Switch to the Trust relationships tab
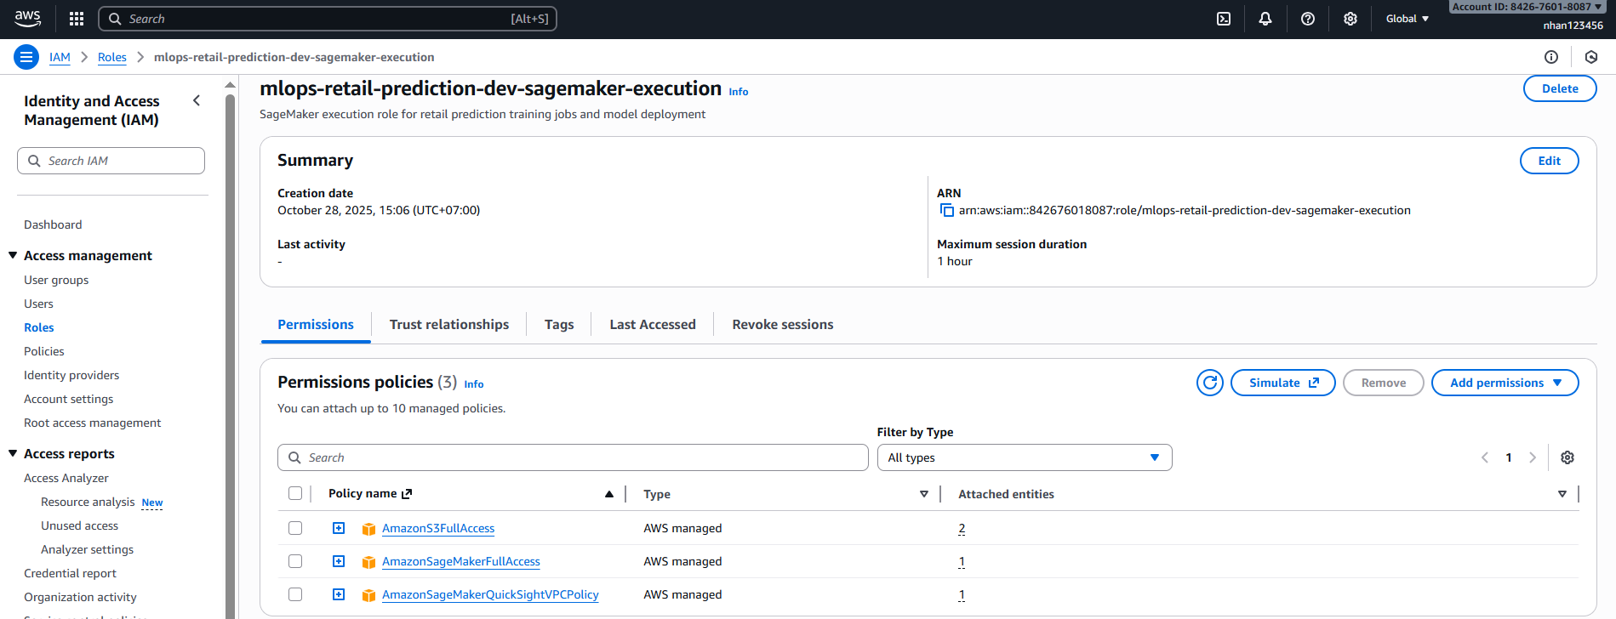 coord(448,325)
